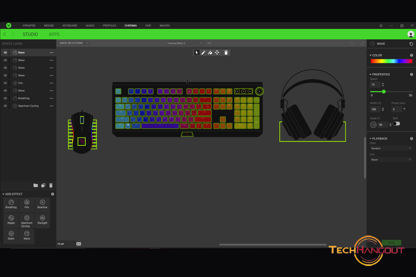
Task: Hide the Breathing layer
Action: (x=5, y=98)
